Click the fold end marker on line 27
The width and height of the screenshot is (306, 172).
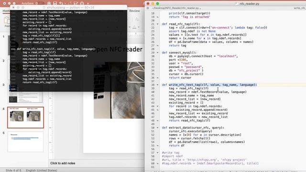[x=158, y=45]
